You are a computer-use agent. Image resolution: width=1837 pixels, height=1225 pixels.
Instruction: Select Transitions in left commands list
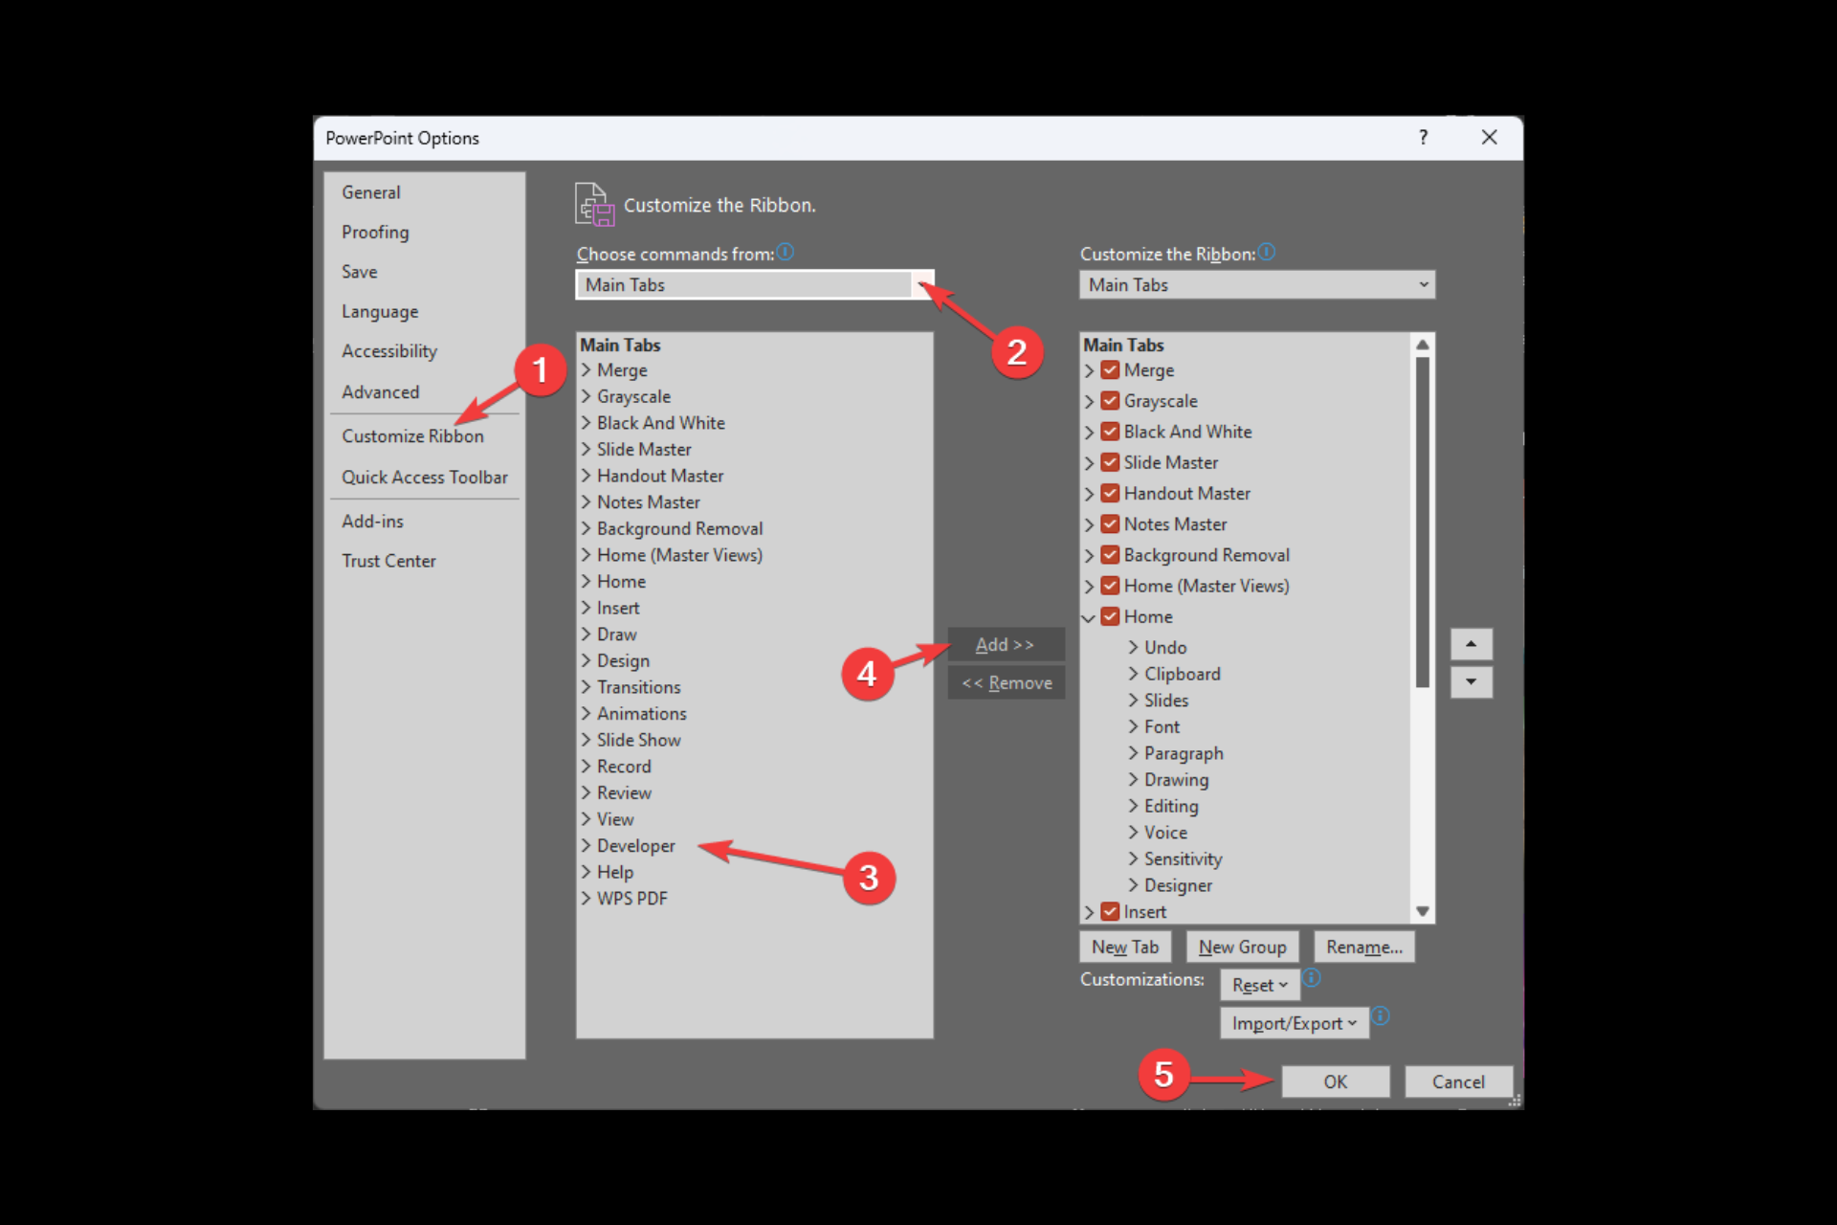click(x=639, y=687)
